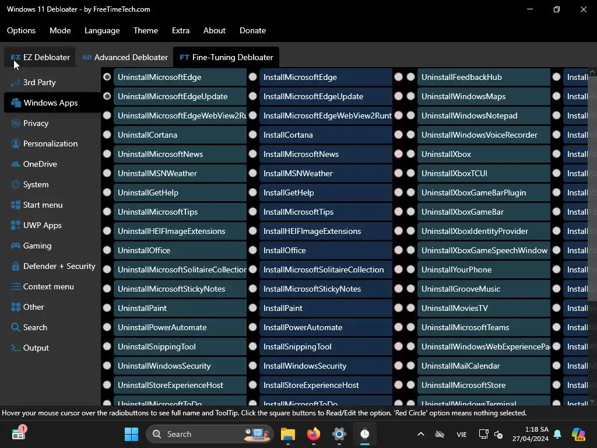597x448 pixels.
Task: Switch to the Advanced Debloater tab
Action: point(125,57)
